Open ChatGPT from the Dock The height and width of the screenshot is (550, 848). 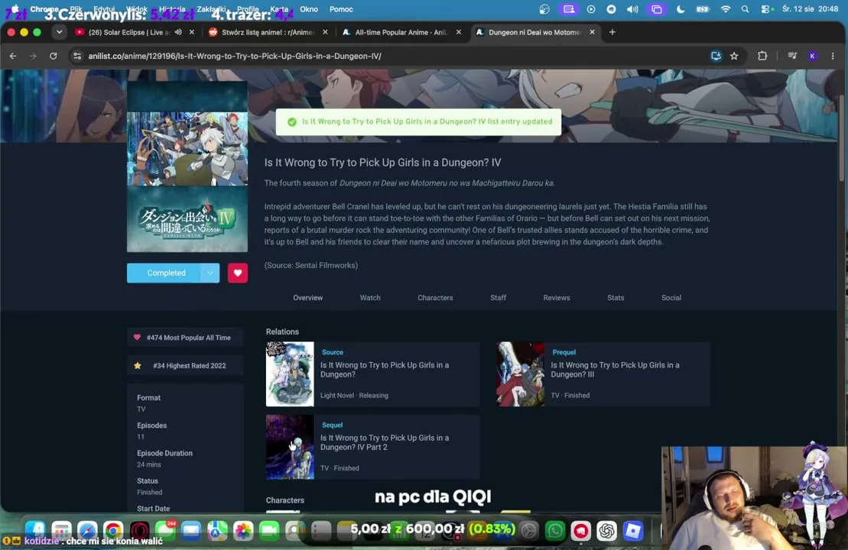pos(607,531)
